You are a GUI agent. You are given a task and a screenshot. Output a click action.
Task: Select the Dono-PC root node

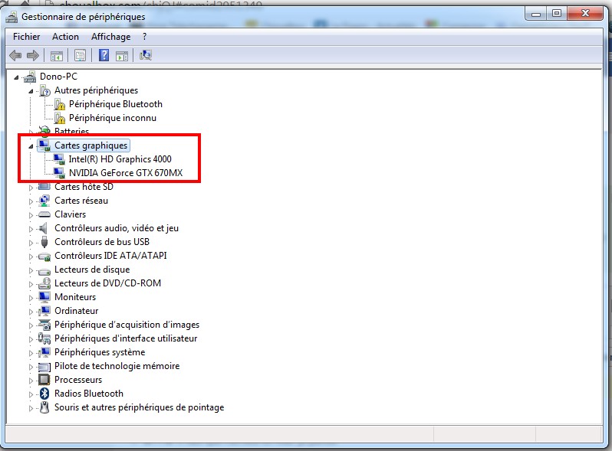click(58, 77)
